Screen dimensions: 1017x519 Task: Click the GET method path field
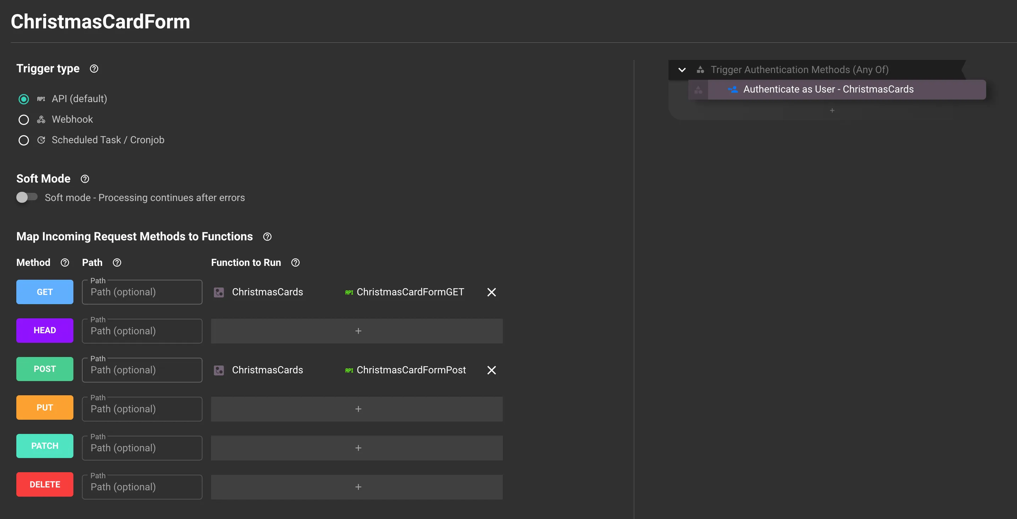(x=142, y=292)
